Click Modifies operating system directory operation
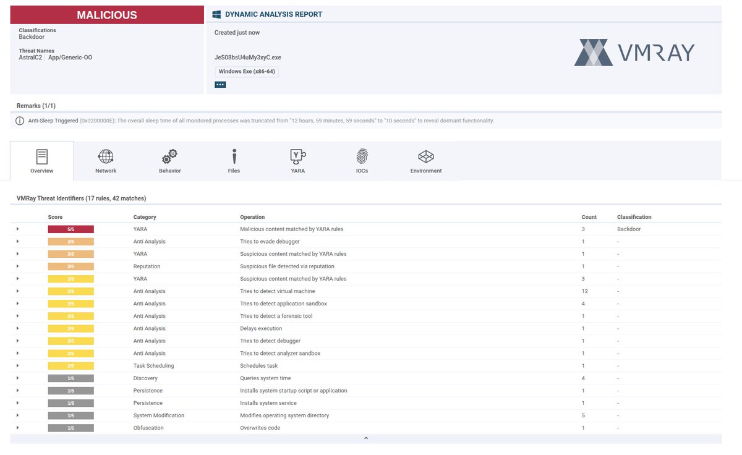Screen dimensions: 742x455 pyautogui.click(x=284, y=415)
